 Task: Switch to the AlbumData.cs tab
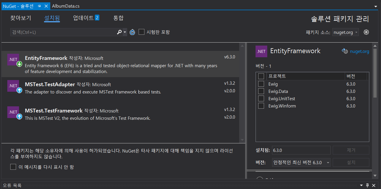[x=66, y=6]
